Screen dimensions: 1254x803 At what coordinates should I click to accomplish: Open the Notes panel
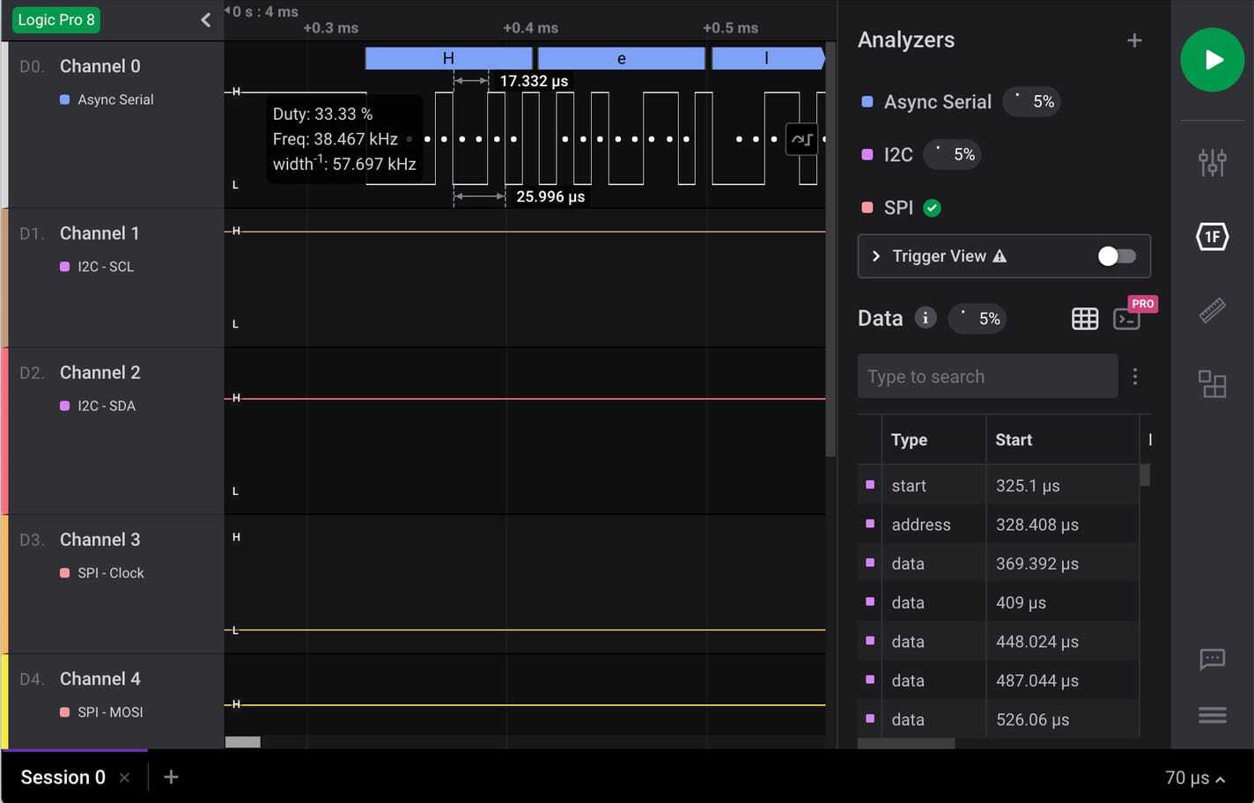[x=1213, y=659]
